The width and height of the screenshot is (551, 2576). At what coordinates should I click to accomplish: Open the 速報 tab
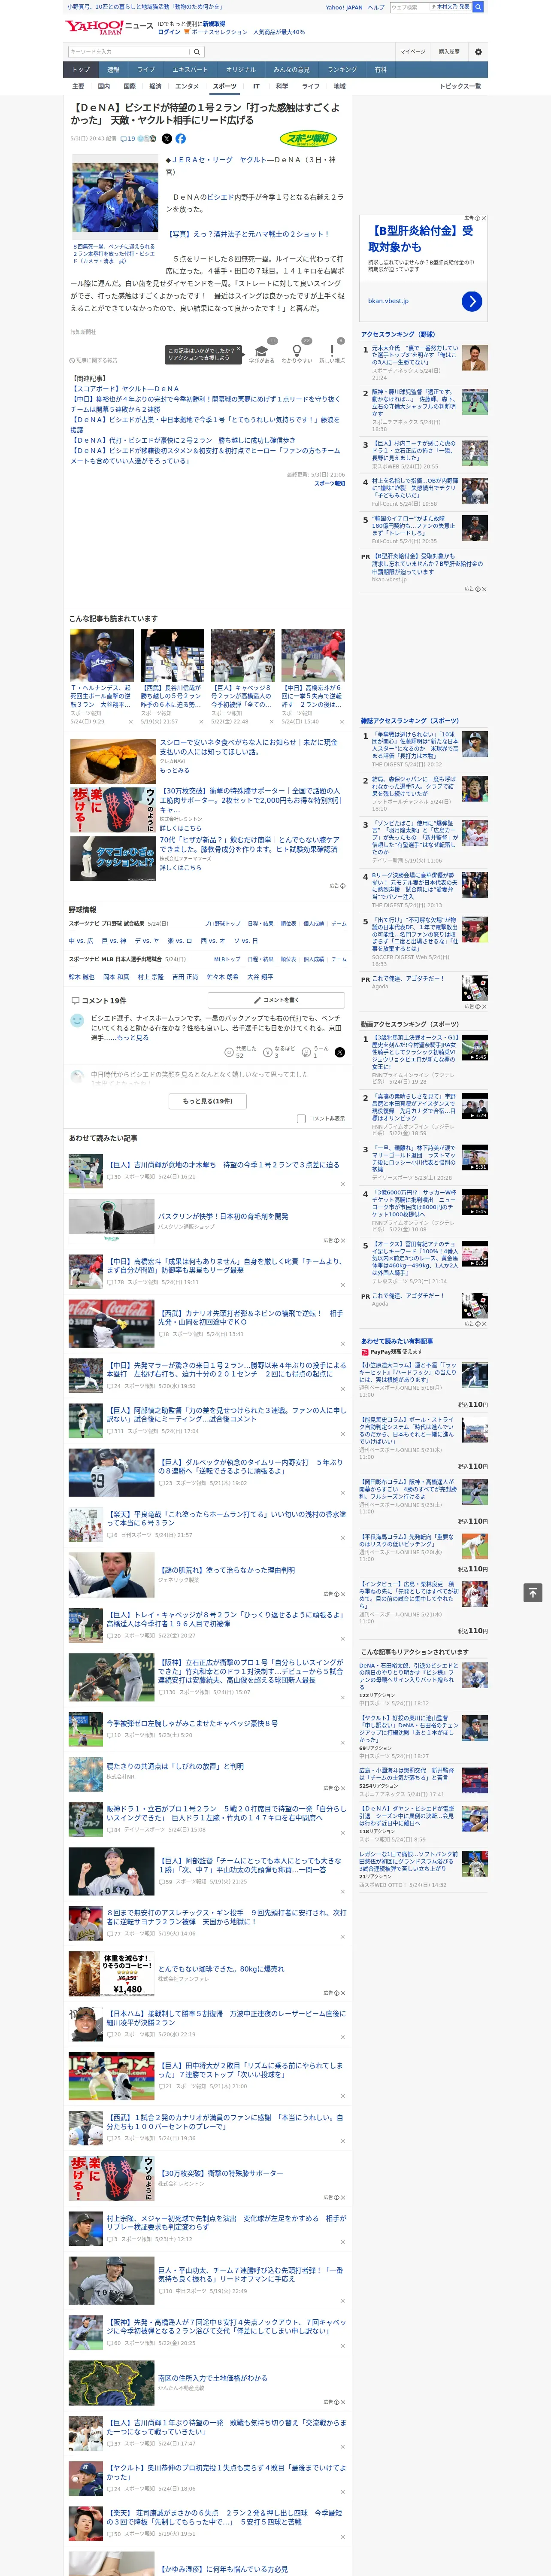(113, 70)
